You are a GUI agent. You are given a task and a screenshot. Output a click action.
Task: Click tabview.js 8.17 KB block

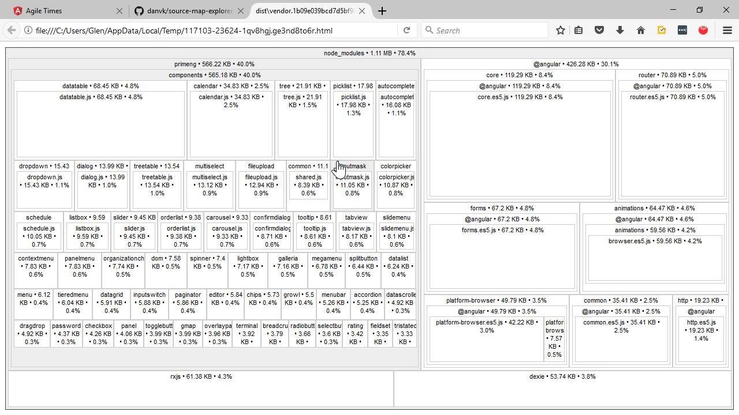pos(356,236)
